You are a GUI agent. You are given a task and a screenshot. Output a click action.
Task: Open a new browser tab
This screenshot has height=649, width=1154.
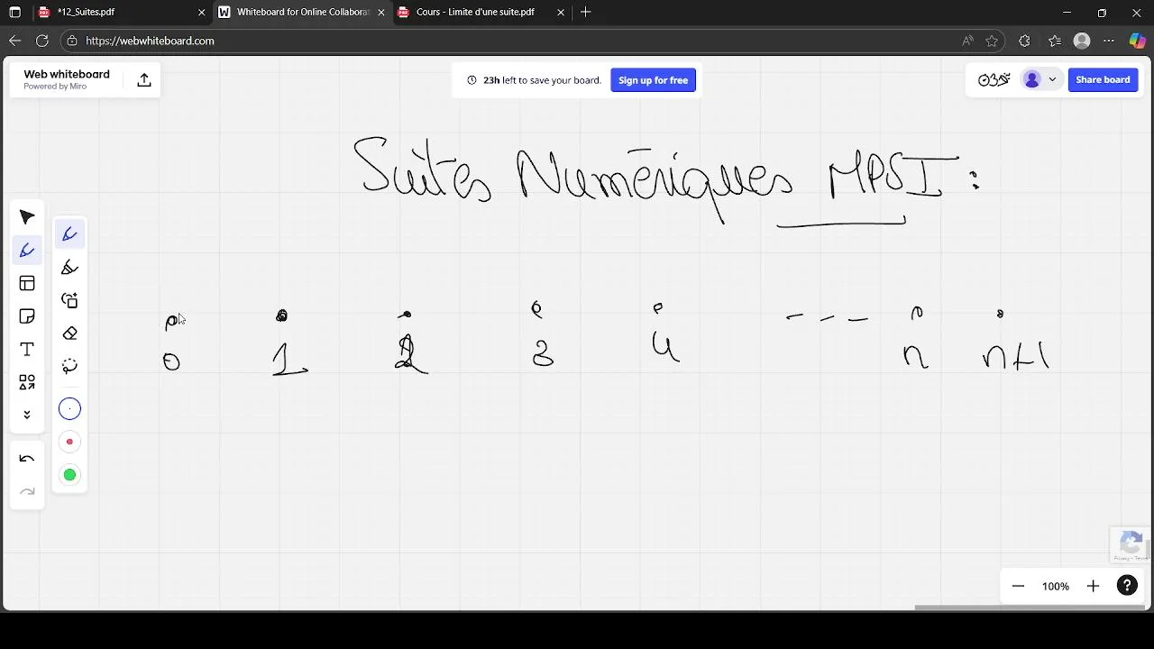[x=586, y=13]
